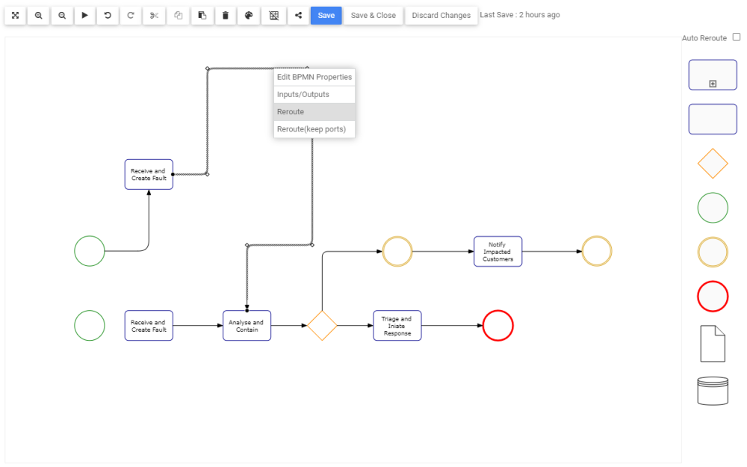Click the paste clipboard icon
The height and width of the screenshot is (467, 747).
click(x=202, y=15)
